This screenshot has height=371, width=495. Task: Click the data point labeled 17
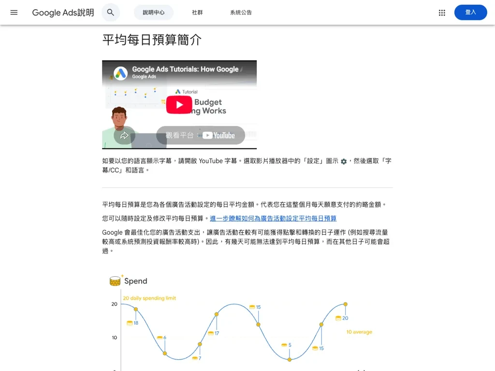point(217,314)
